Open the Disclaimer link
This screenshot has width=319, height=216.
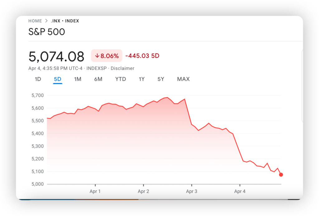(122, 68)
